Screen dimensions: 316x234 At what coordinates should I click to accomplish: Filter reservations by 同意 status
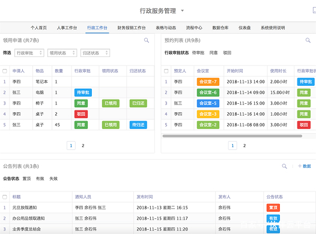pos(213,53)
